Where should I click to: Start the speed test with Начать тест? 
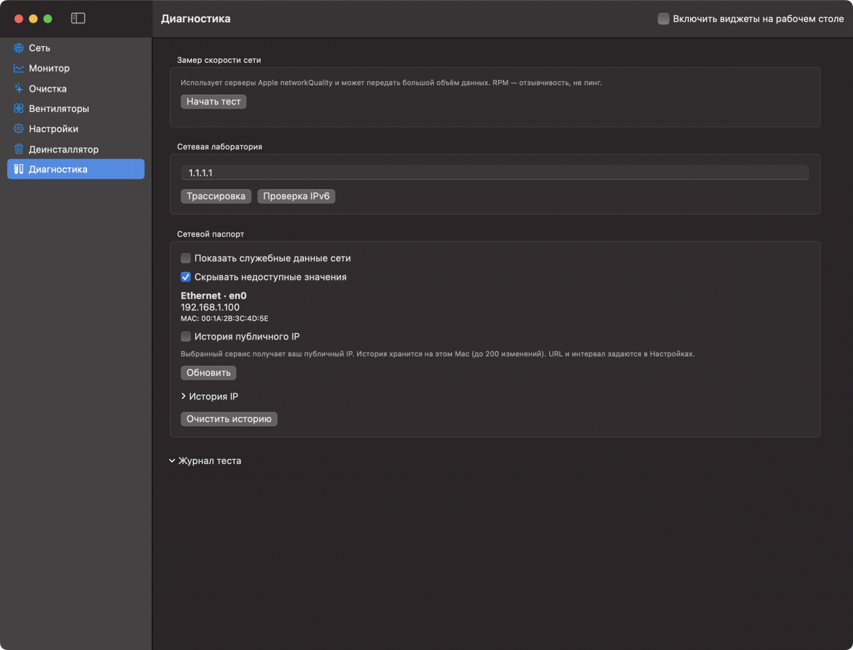click(214, 102)
